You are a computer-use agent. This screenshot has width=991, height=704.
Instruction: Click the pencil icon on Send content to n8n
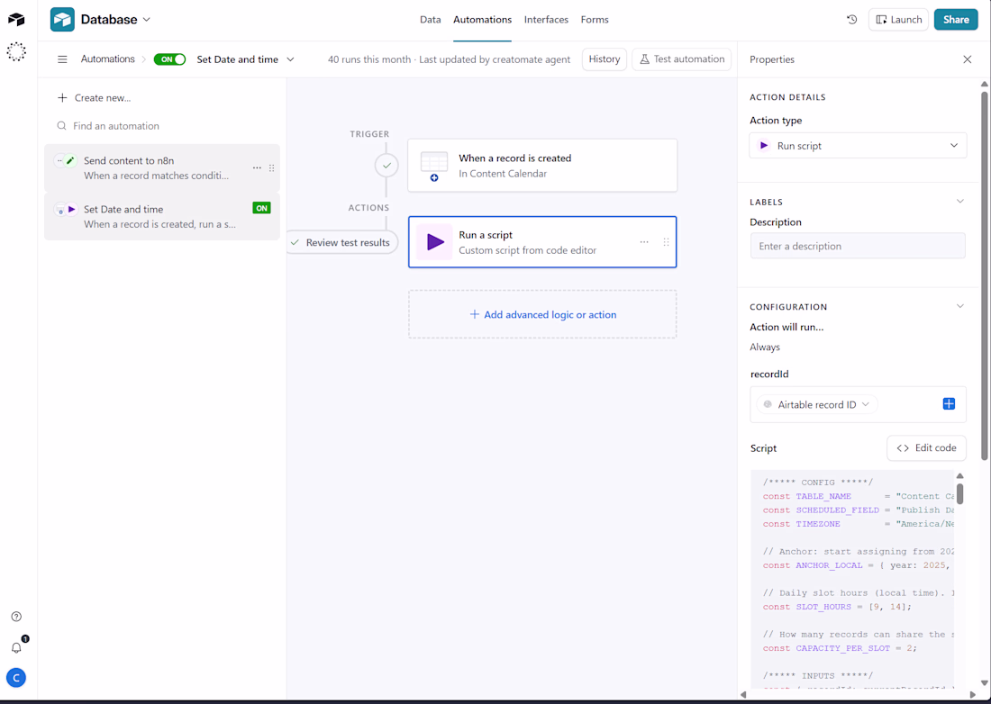[70, 160]
